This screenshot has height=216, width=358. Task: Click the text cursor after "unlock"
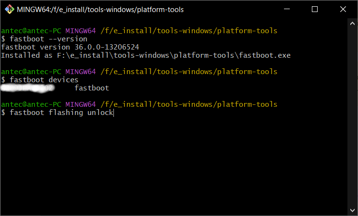click(x=113, y=113)
